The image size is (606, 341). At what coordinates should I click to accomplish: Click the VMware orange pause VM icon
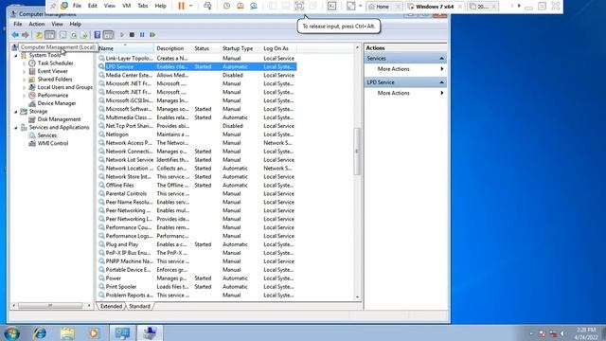tap(181, 6)
